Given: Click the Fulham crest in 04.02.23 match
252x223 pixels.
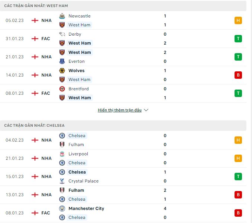Looking at the screenshot, I should [62, 145].
